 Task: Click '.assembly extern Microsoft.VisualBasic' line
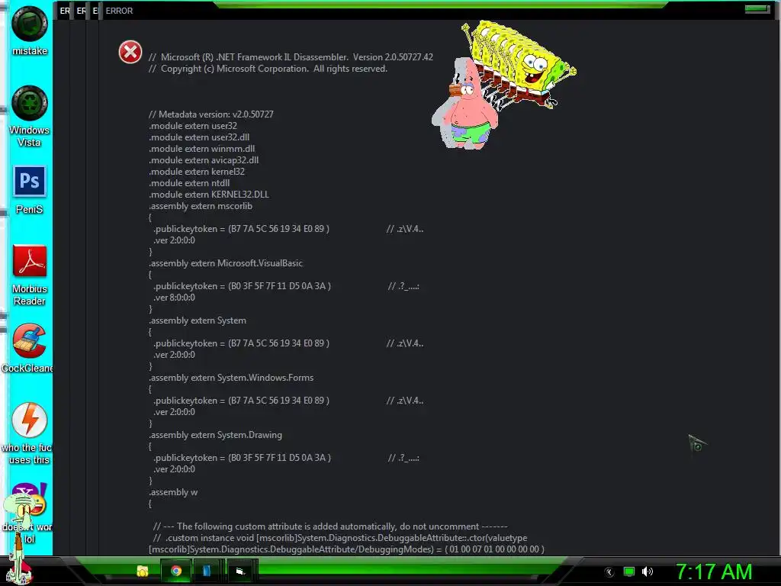[x=226, y=263]
